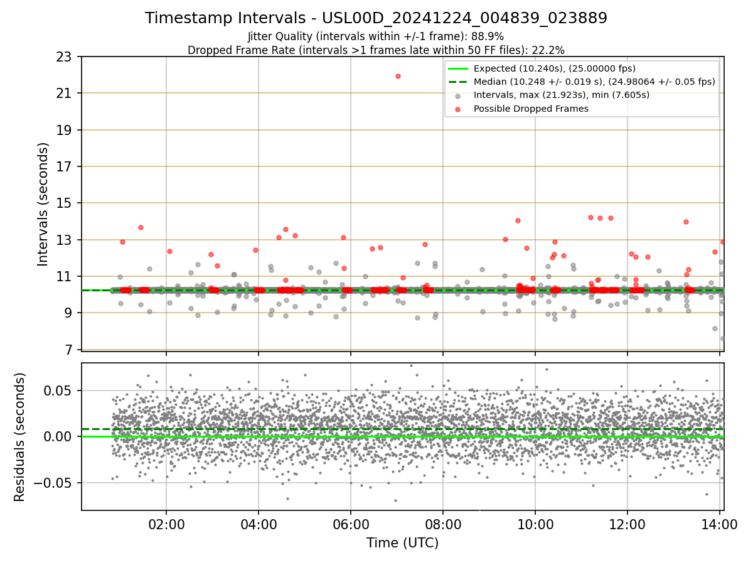Image resolution: width=753 pixels, height=565 pixels.
Task: Click the '21' tick on intervals axis
Action: 65,94
